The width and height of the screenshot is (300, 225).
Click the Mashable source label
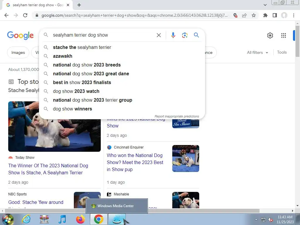point(121,194)
